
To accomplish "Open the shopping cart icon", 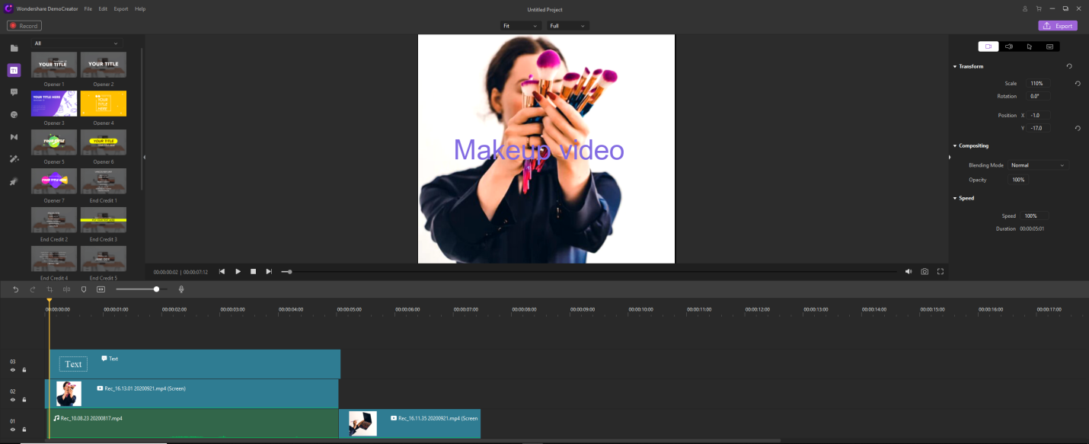I will pos(1039,8).
